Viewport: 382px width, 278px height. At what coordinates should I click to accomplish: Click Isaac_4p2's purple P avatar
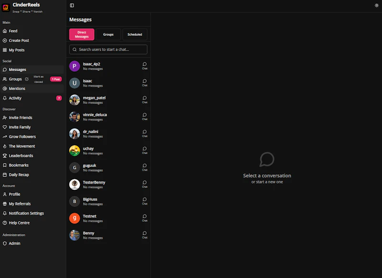[74, 66]
